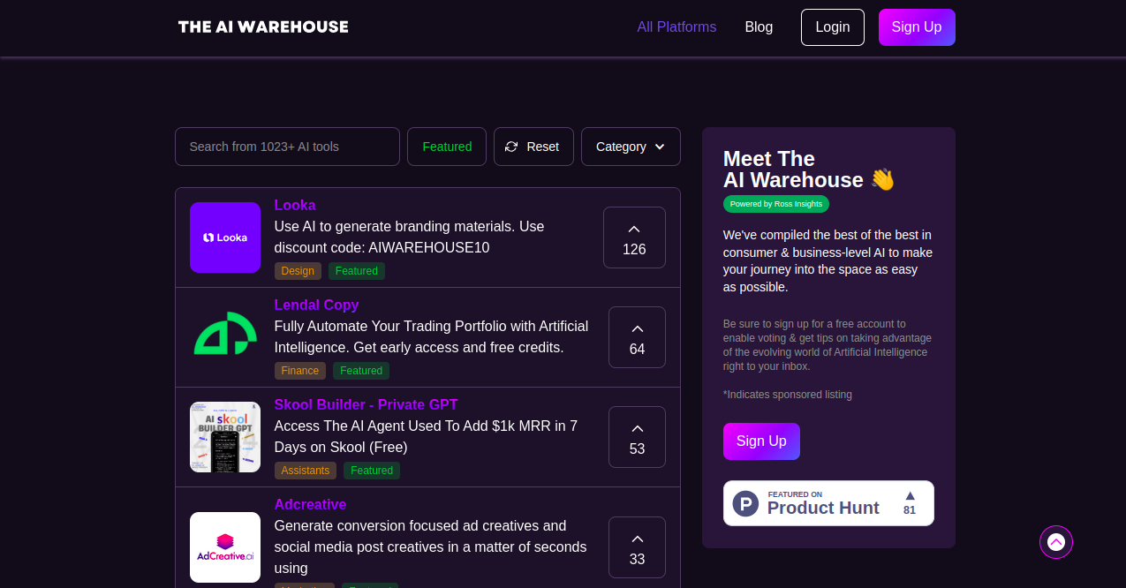Select Featured tag on Looka
The height and width of the screenshot is (588, 1126).
[x=357, y=271]
